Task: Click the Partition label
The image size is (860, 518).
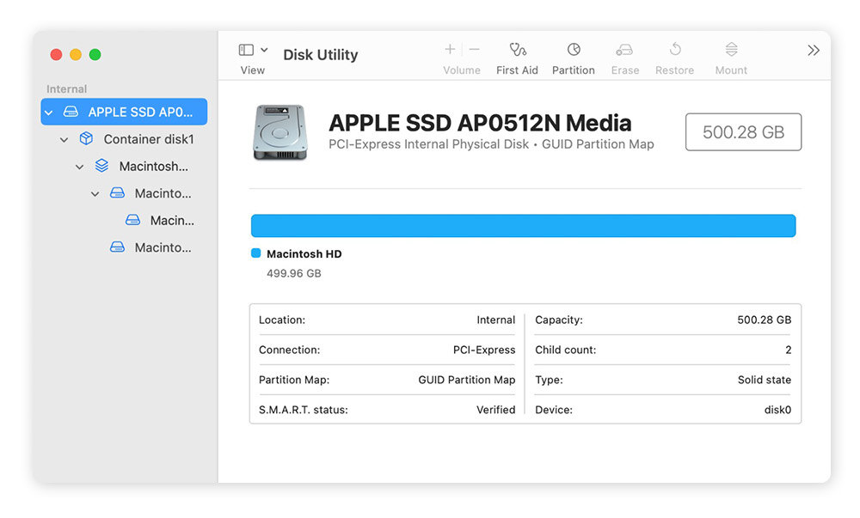Action: click(x=574, y=70)
